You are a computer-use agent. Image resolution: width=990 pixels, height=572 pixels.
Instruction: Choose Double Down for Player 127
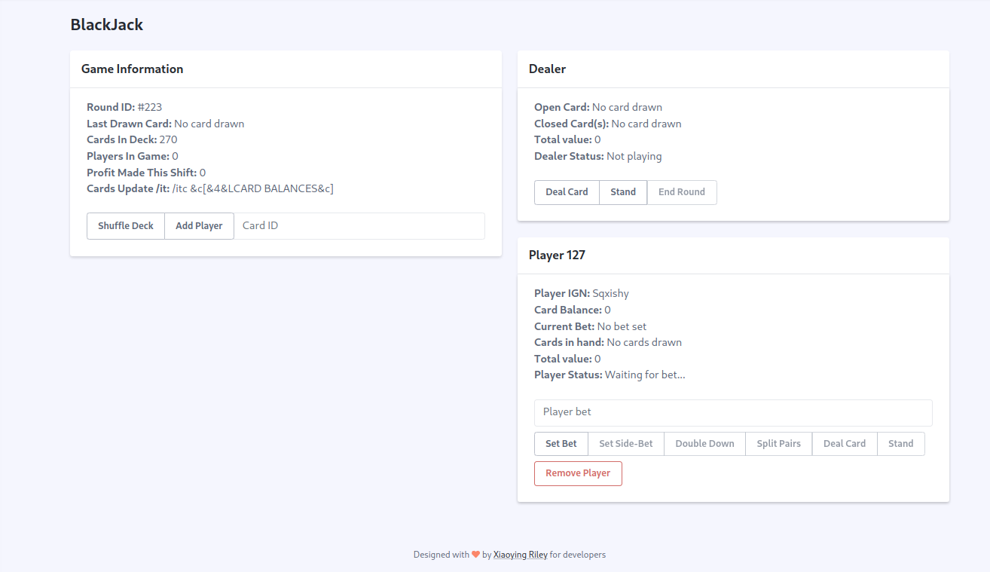point(704,444)
